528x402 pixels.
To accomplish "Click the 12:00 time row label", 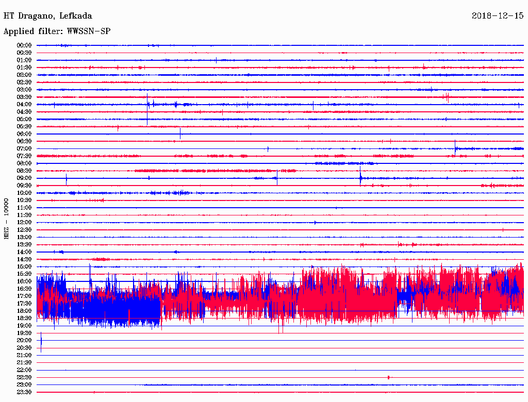I will coord(24,222).
